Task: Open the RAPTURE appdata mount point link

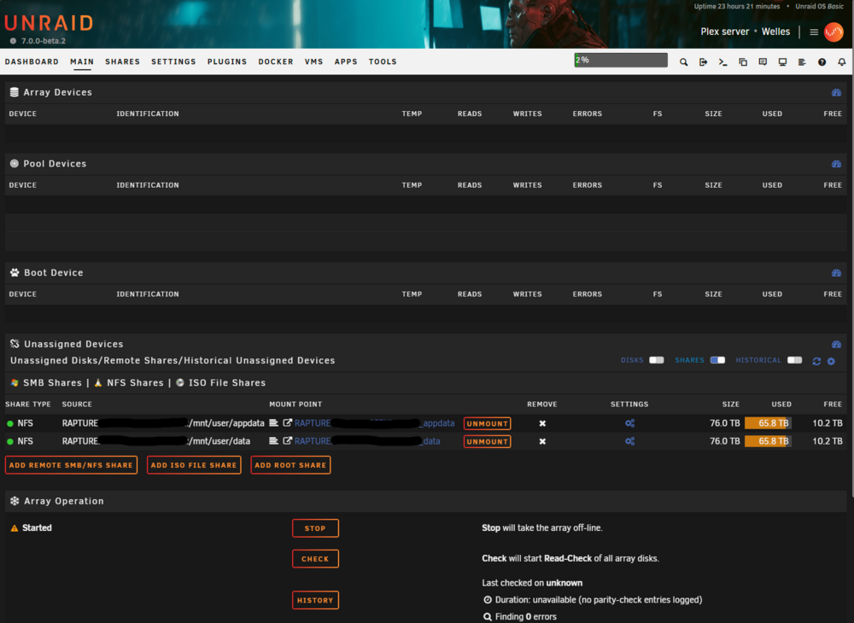Action: tap(375, 423)
